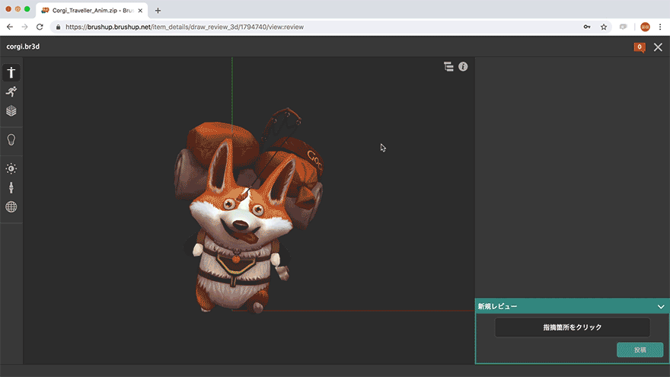View site security lock info
This screenshot has height=377, width=670.
tap(58, 27)
